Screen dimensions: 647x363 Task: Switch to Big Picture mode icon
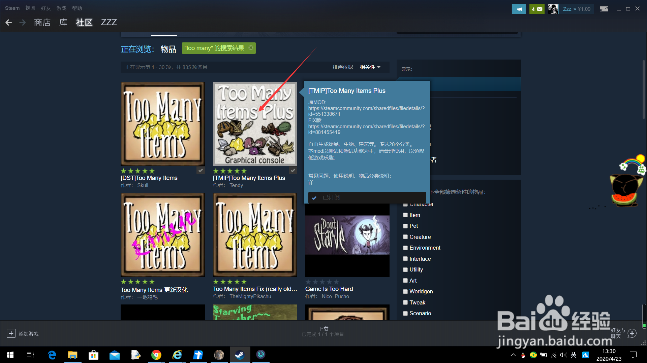coord(604,9)
